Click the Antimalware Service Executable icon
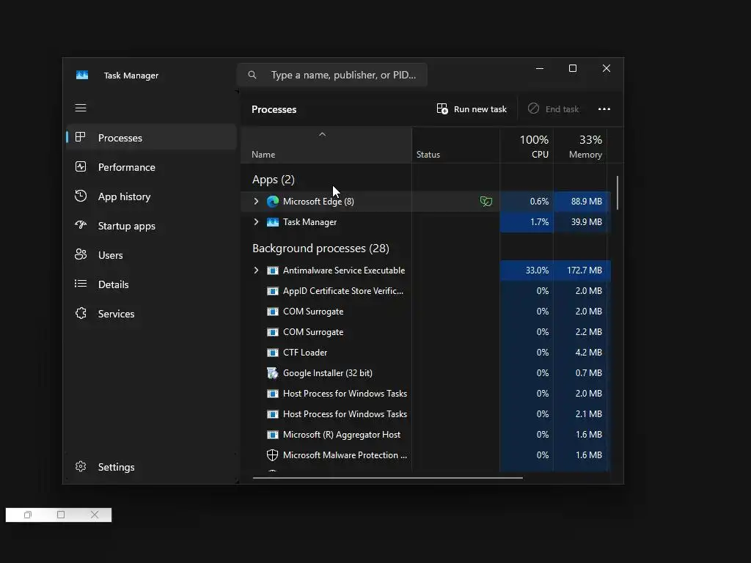The image size is (751, 563). (x=273, y=271)
